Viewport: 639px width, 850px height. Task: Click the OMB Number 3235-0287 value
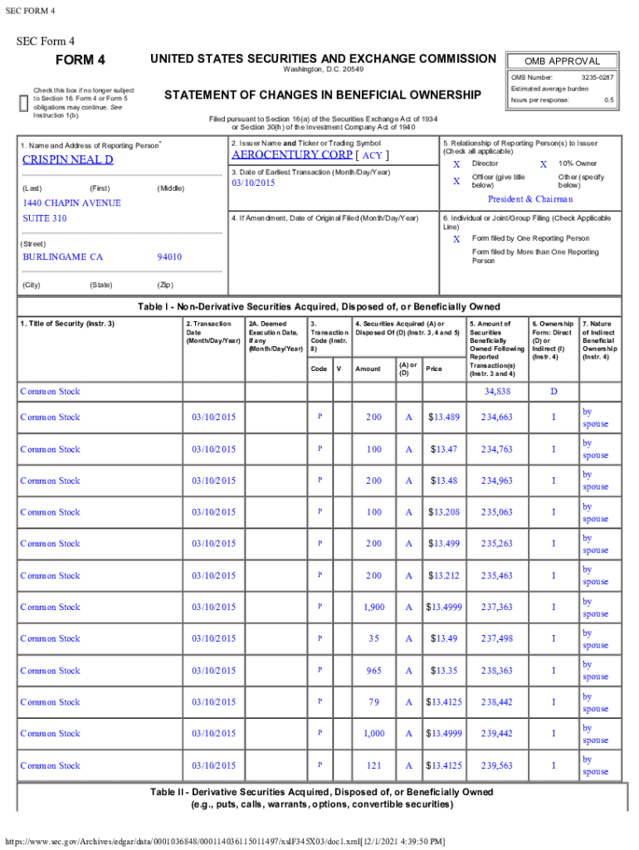[596, 77]
